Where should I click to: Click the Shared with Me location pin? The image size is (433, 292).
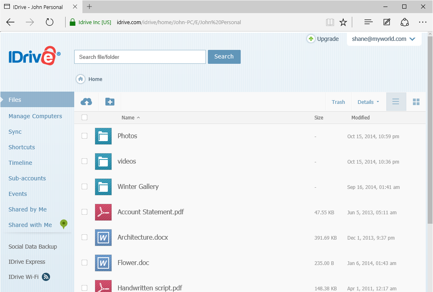pos(64,224)
